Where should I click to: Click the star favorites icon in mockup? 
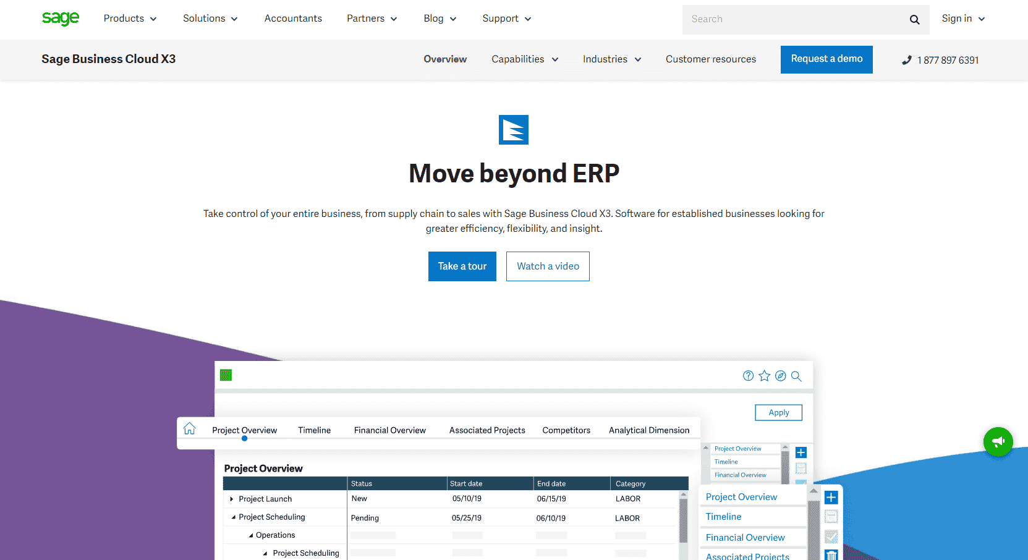tap(765, 376)
